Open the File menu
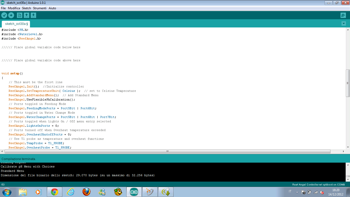This screenshot has width=350, height=197. [3, 8]
